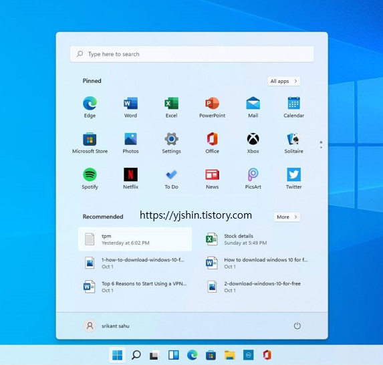Launch the Netflix app
Image resolution: width=383 pixels, height=365 pixels.
[130, 178]
